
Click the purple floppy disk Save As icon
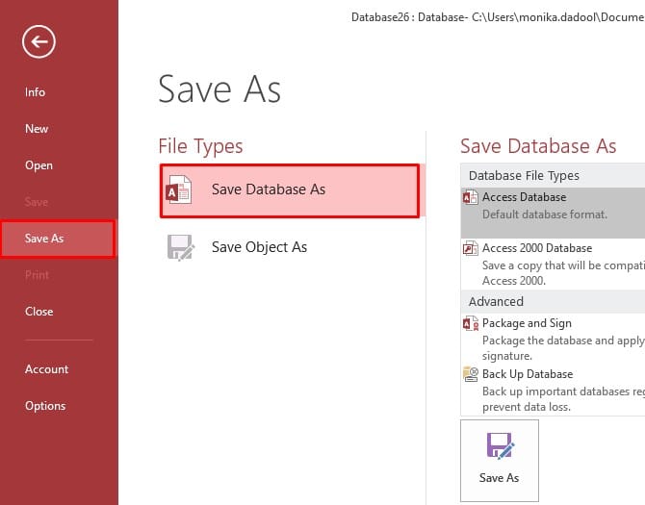499,445
